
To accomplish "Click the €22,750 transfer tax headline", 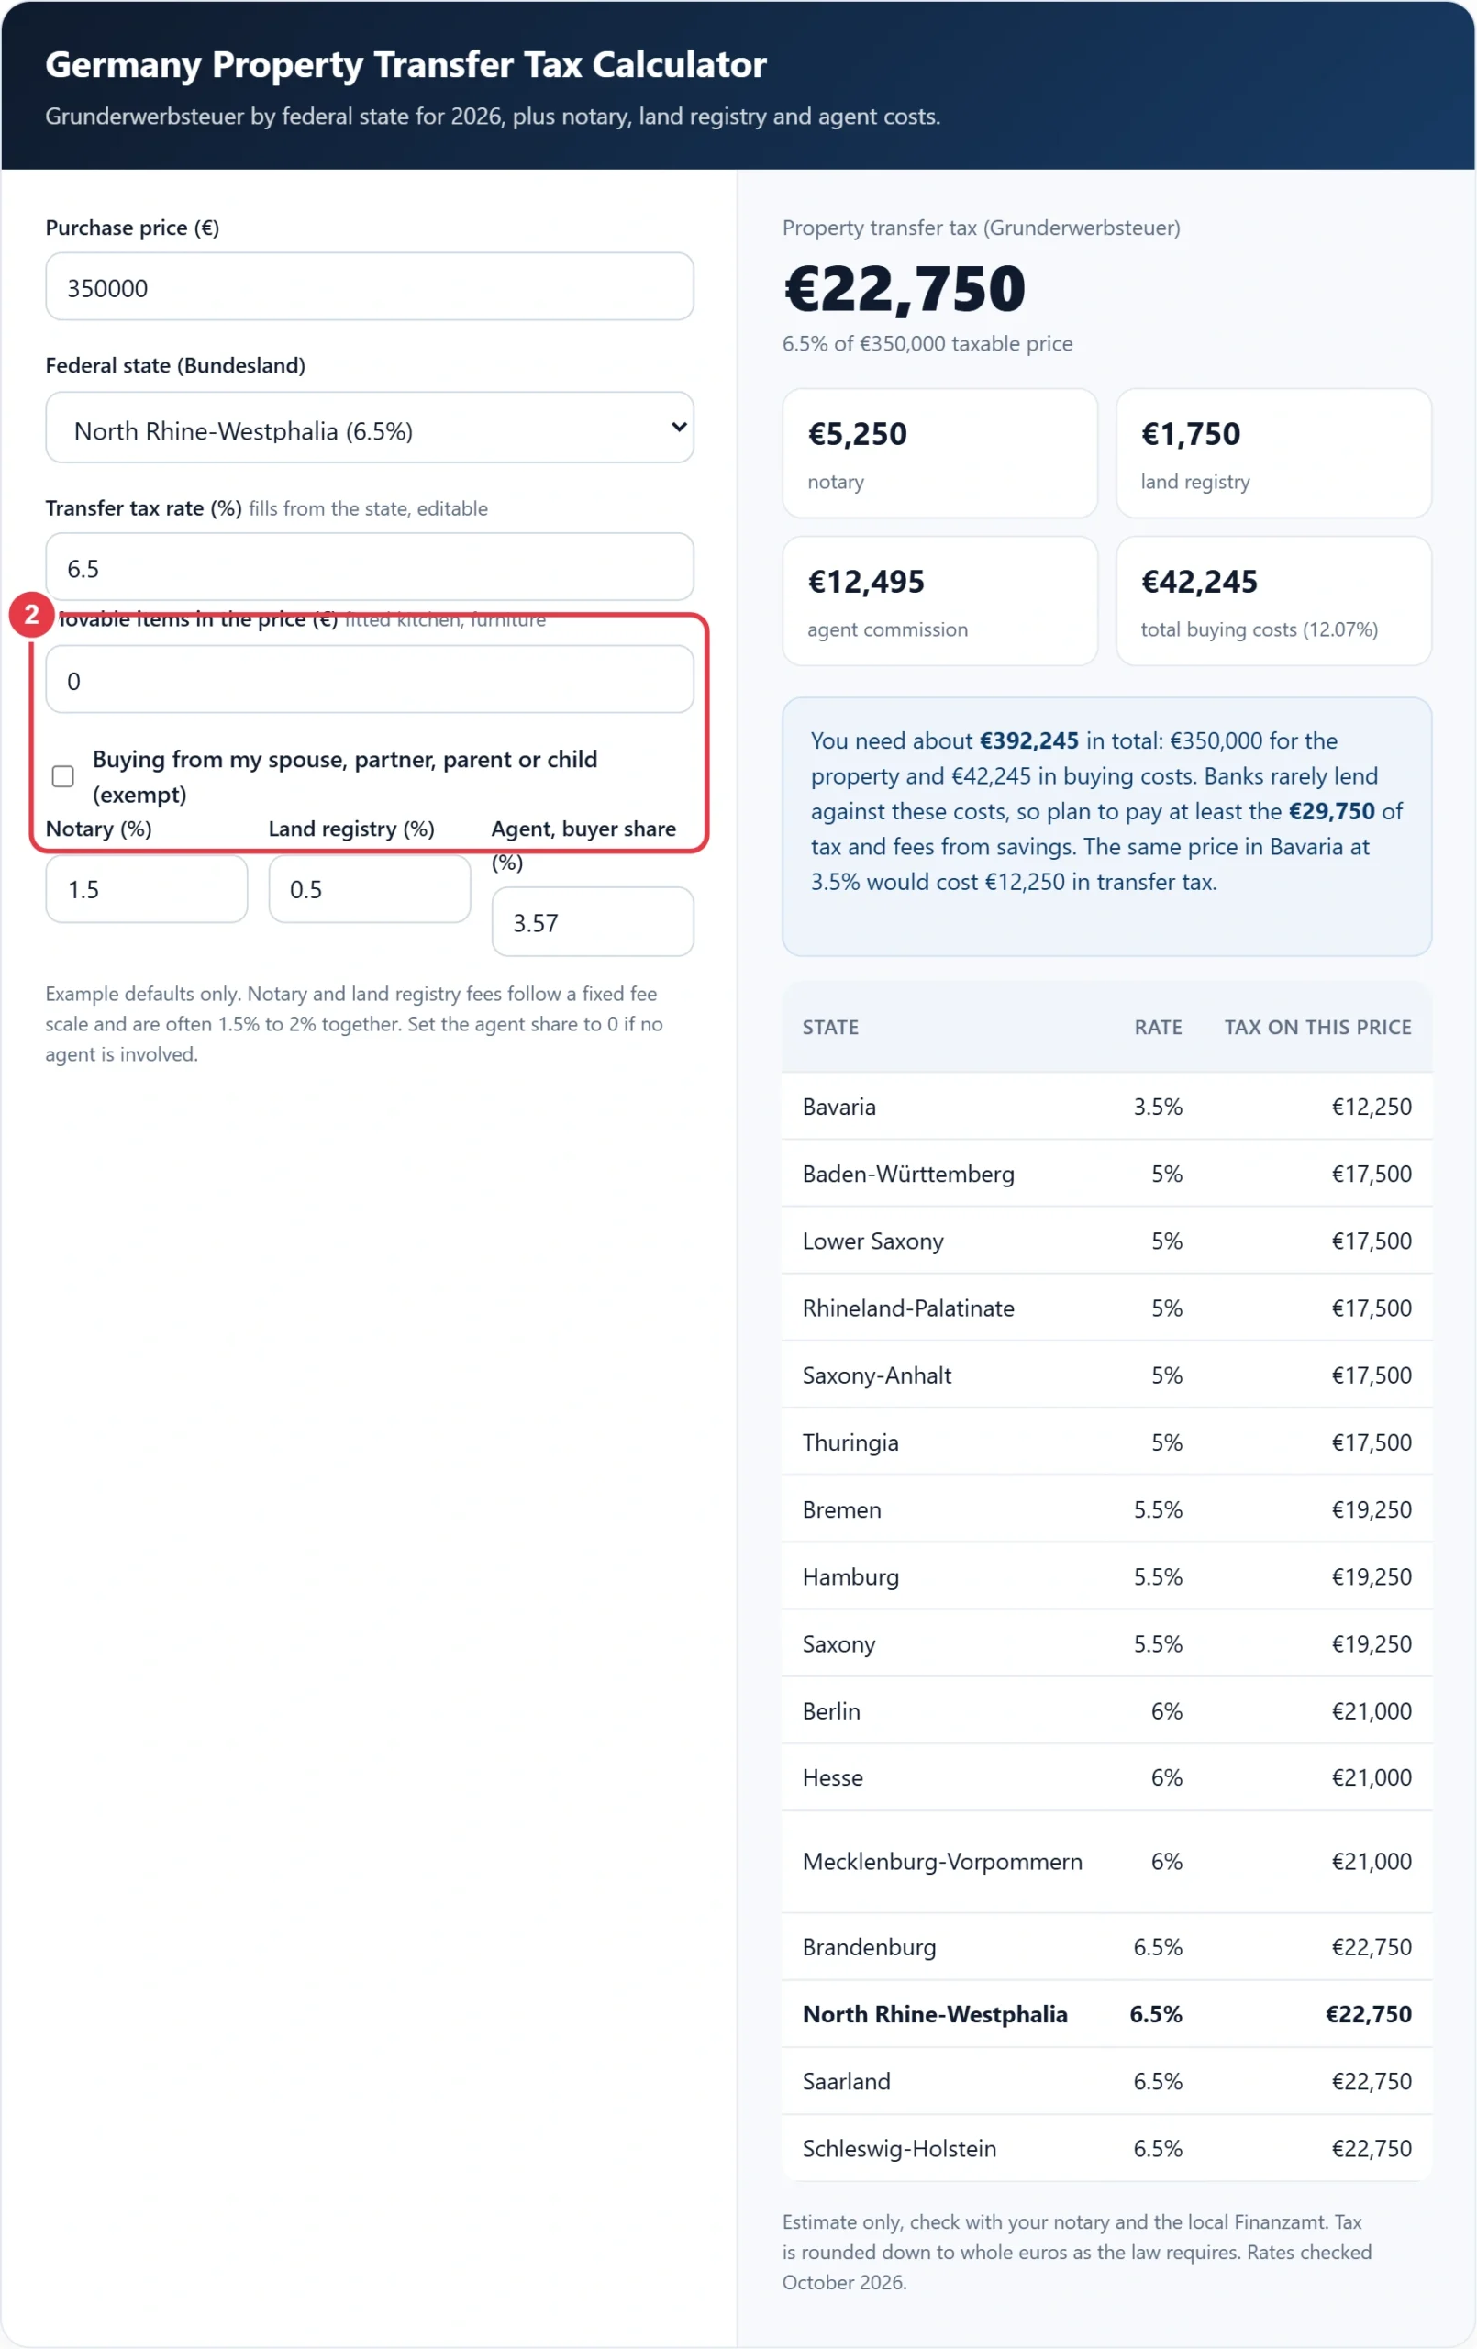I will pyautogui.click(x=905, y=289).
